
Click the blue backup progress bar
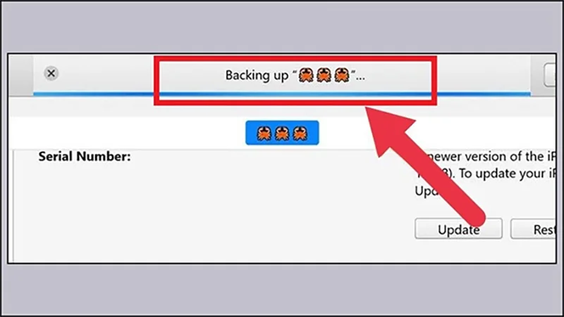[x=282, y=94]
